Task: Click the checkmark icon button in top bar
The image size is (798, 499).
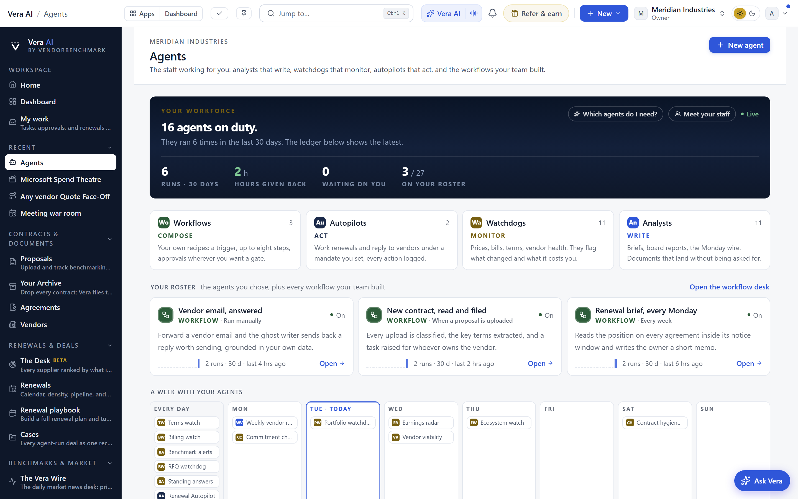Action: pos(219,14)
